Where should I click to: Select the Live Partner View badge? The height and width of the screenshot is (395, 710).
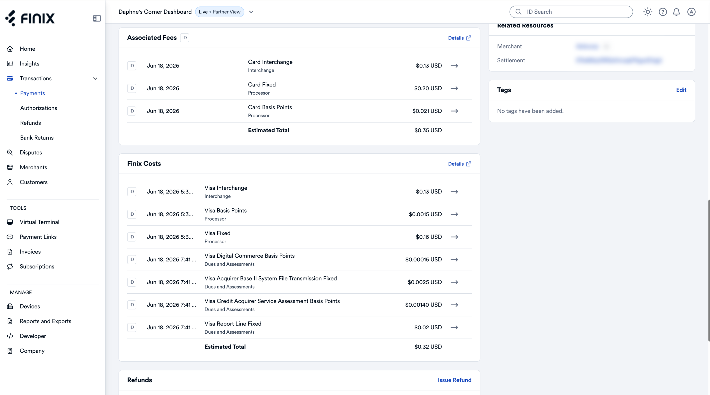pyautogui.click(x=219, y=12)
